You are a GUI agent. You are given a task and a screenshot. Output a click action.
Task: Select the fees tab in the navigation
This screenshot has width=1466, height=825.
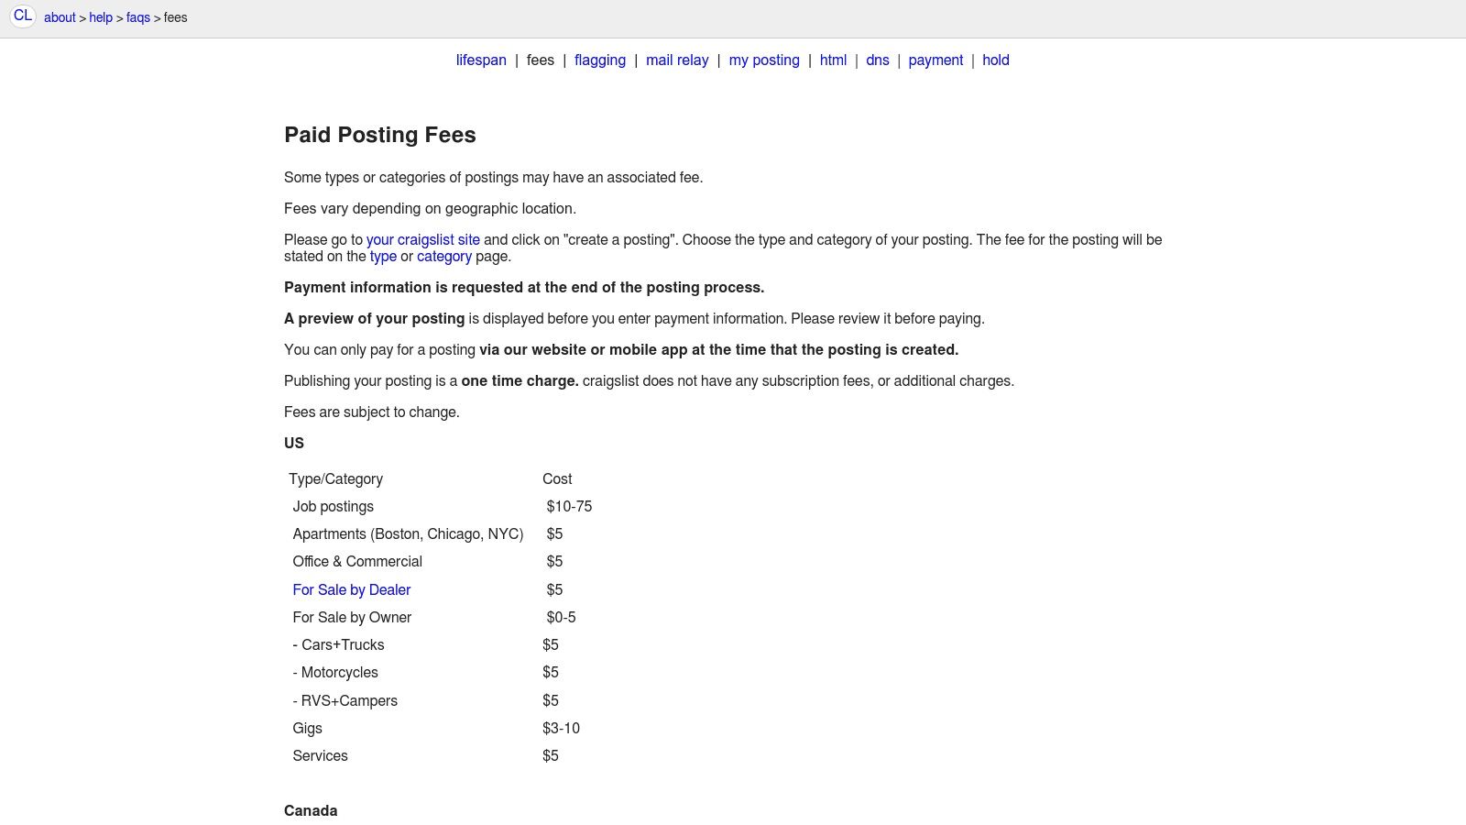click(x=541, y=60)
